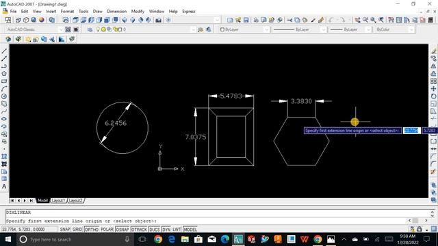Select the Multiline Text tool

click(4, 187)
